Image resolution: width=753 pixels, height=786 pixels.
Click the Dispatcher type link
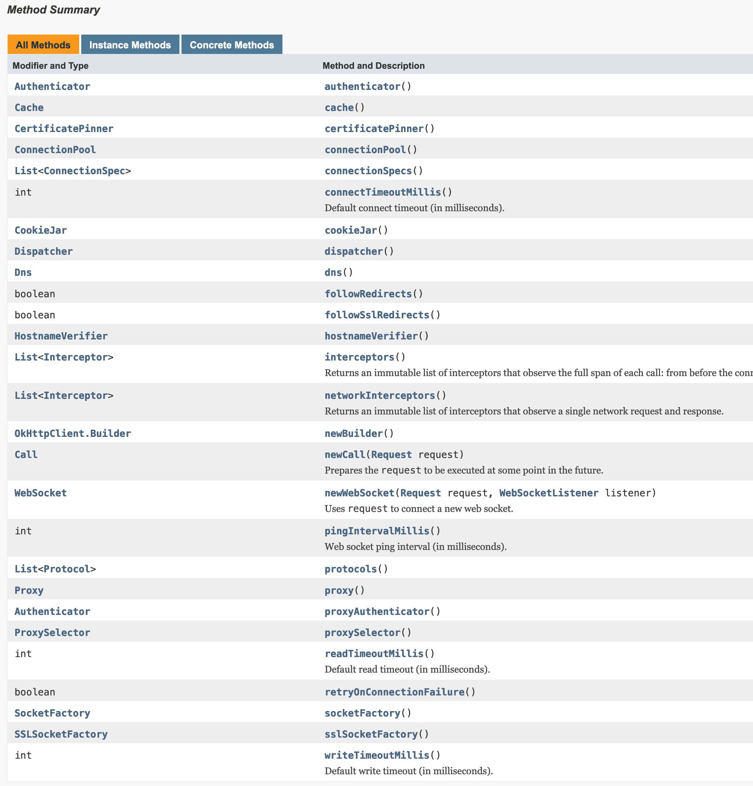[x=43, y=251]
